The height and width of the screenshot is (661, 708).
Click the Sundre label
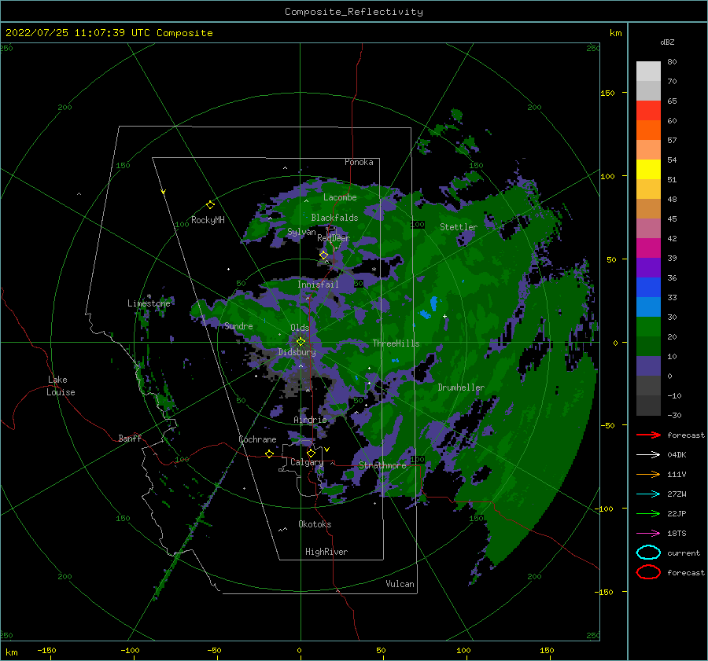[x=238, y=326]
